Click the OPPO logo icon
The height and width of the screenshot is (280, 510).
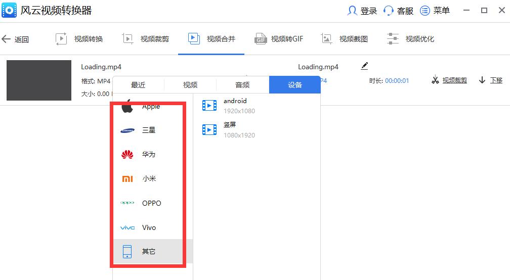point(127,203)
